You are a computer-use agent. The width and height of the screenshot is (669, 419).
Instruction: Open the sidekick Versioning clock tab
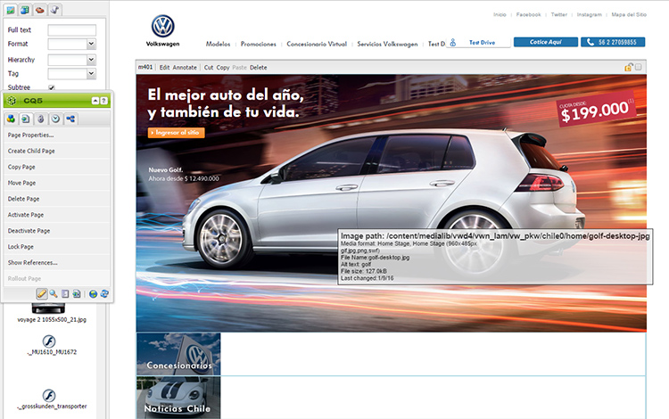(55, 119)
